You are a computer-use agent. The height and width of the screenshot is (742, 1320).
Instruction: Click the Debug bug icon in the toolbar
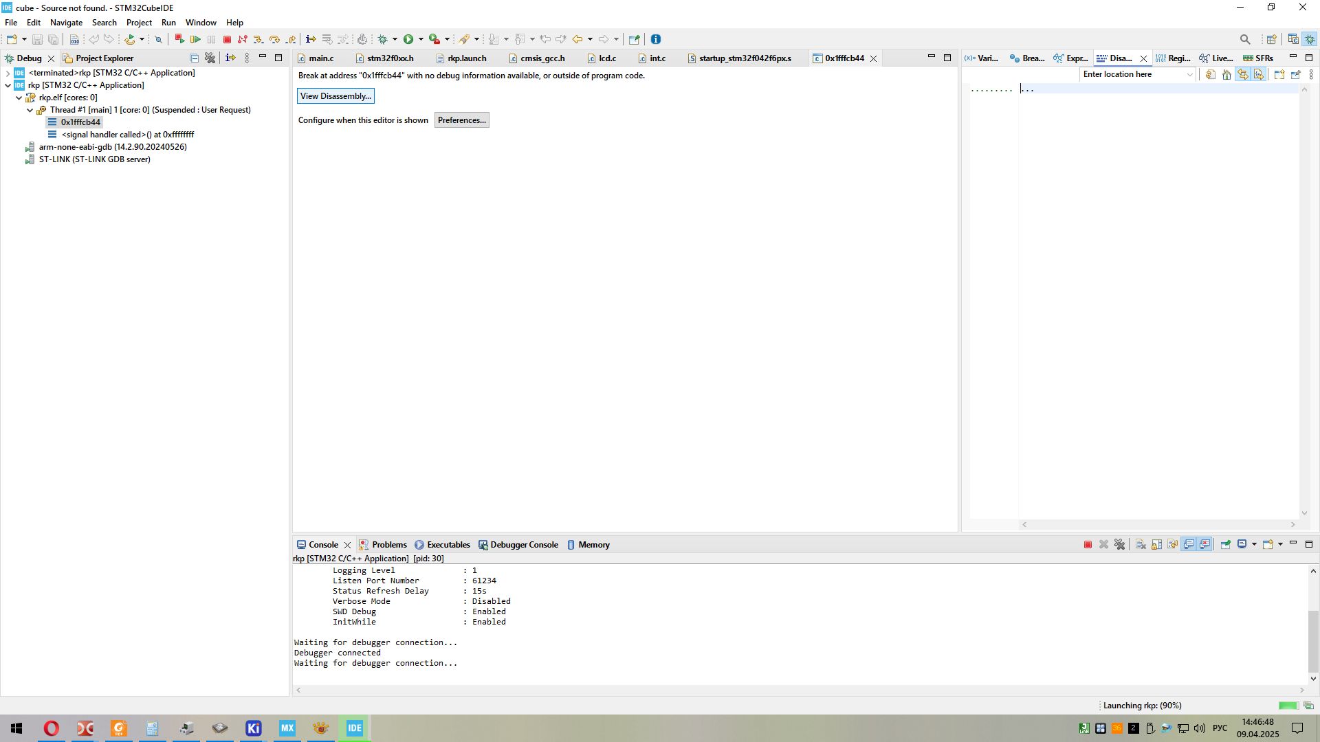383,39
